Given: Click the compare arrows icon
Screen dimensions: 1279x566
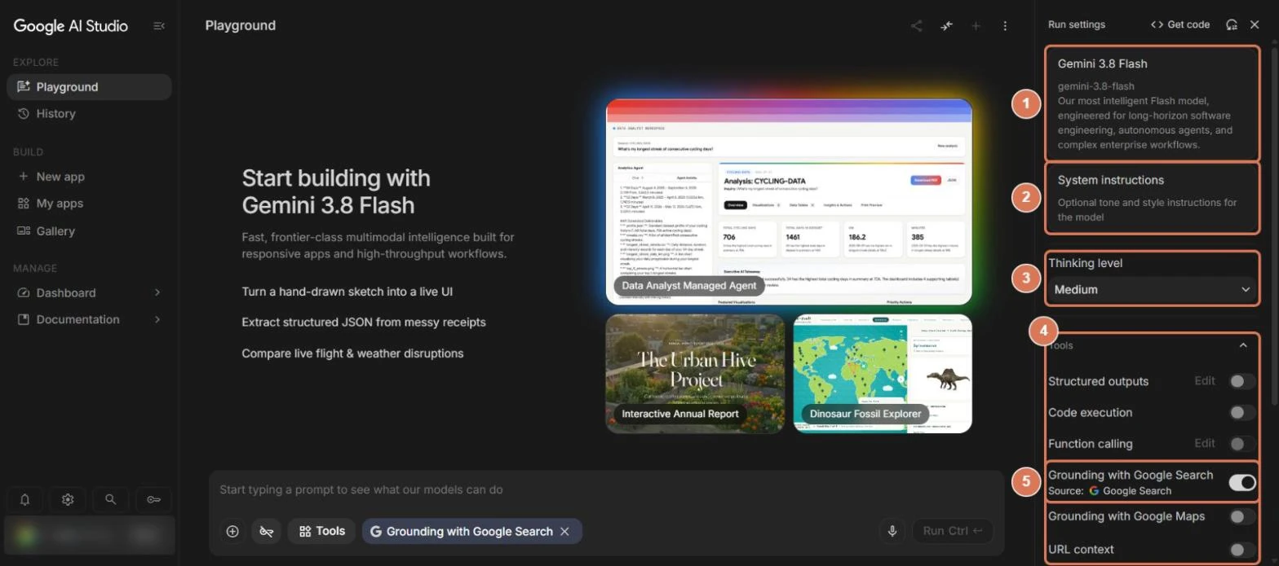Looking at the screenshot, I should click(x=946, y=26).
